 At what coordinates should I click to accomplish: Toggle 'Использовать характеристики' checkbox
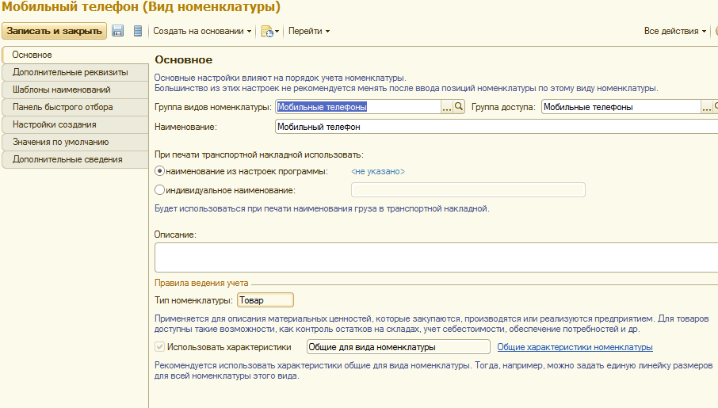(160, 347)
